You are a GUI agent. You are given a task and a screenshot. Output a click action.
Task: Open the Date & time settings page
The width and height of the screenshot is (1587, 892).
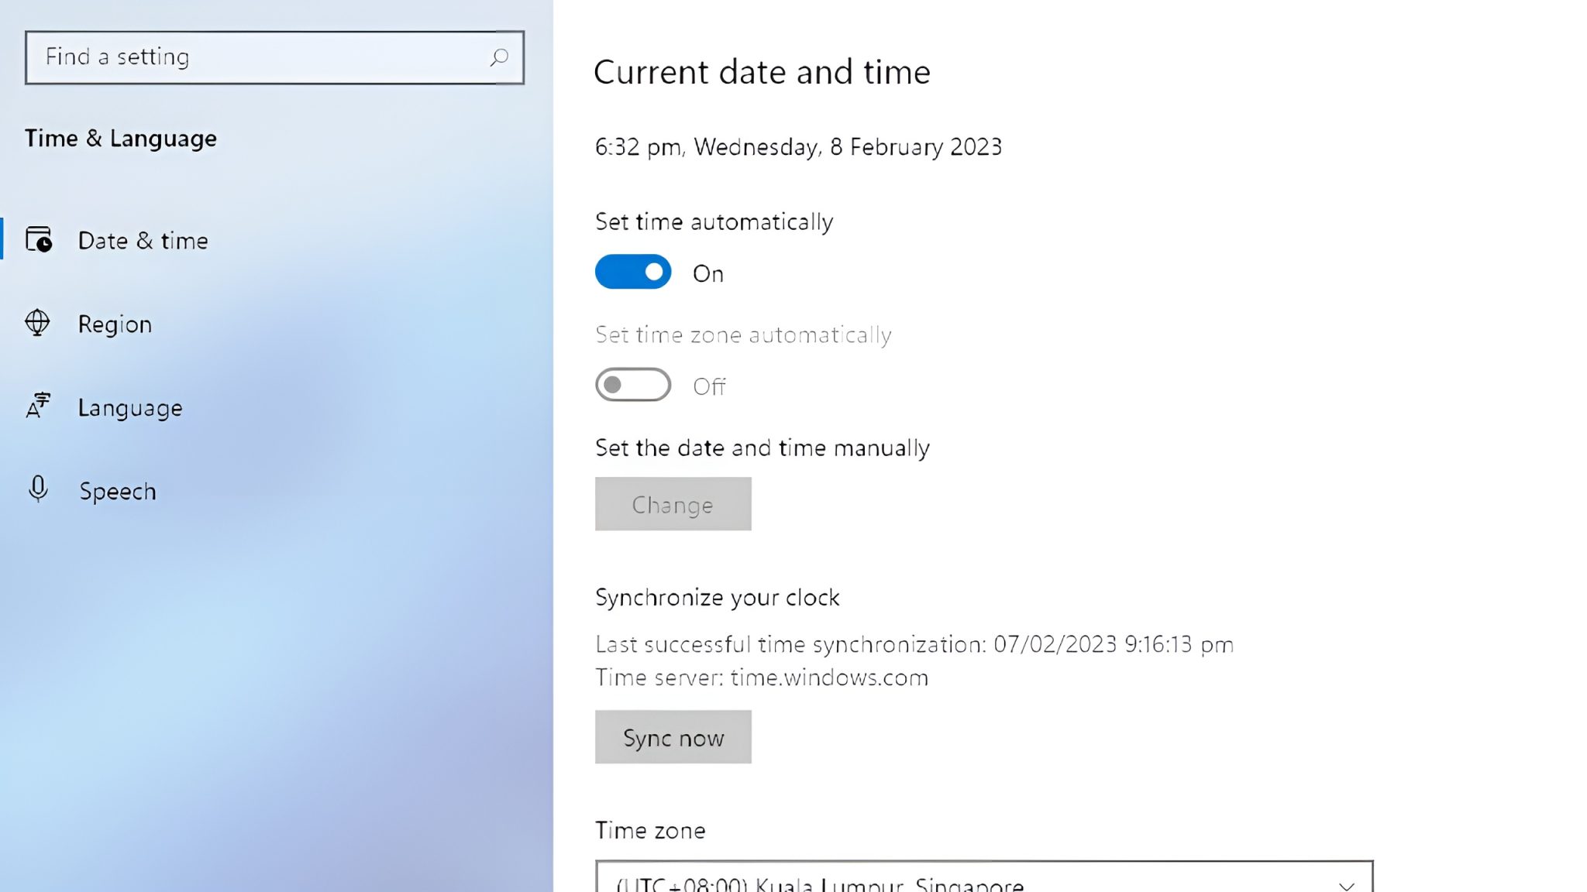click(x=143, y=240)
